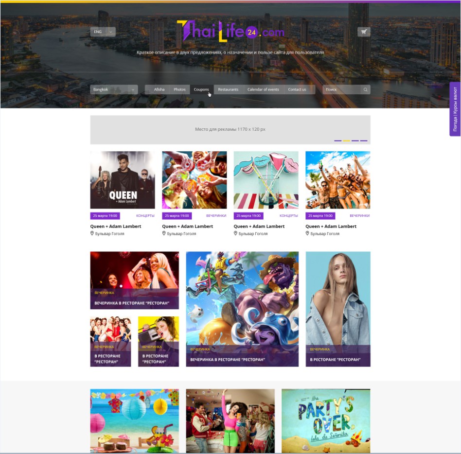This screenshot has height=454, width=461.
Task: Open the group of girls in red tile
Action: (x=110, y=341)
